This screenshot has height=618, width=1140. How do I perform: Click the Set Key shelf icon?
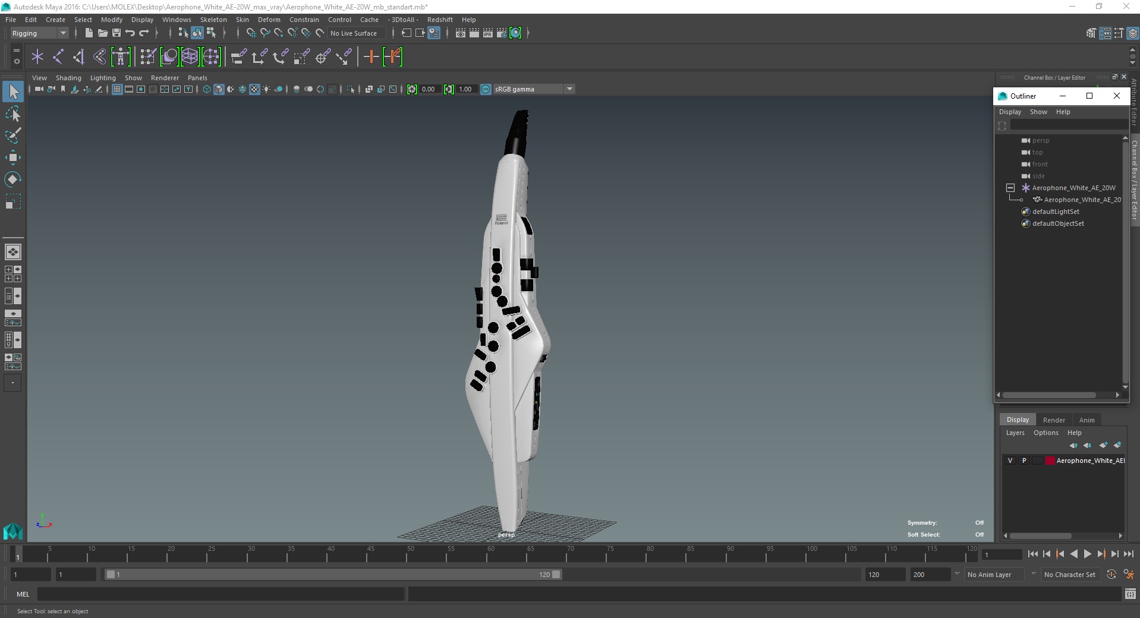[371, 57]
